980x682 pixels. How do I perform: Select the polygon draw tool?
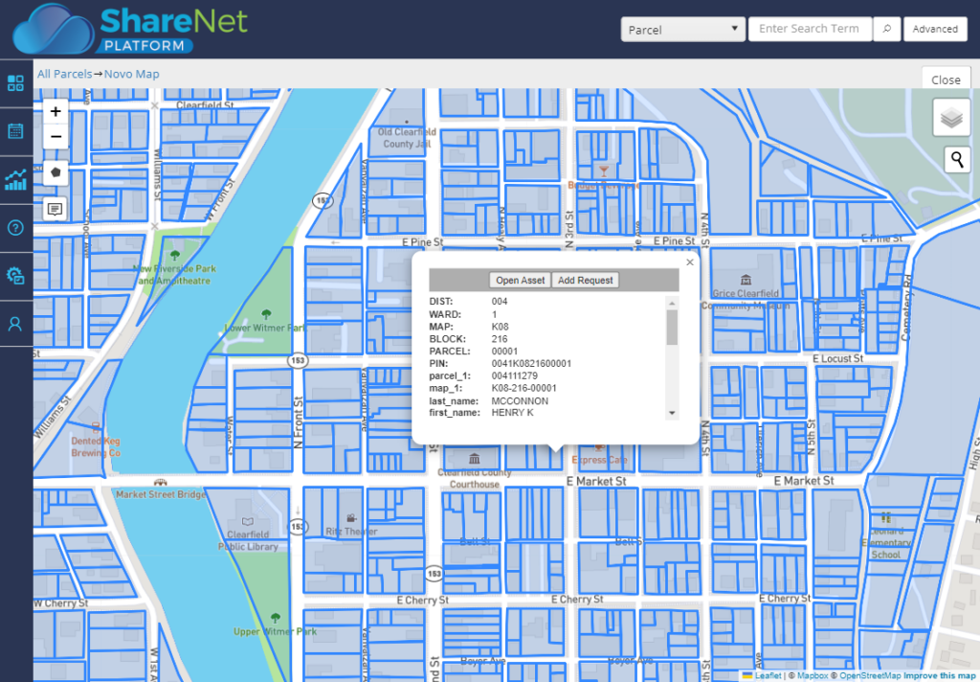pos(56,172)
